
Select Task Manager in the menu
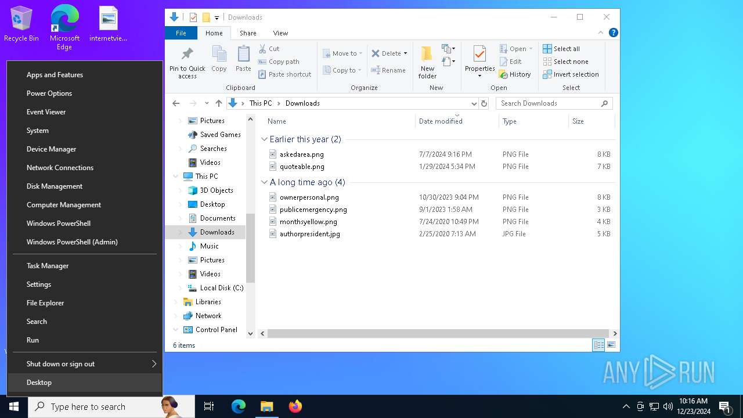click(85, 266)
